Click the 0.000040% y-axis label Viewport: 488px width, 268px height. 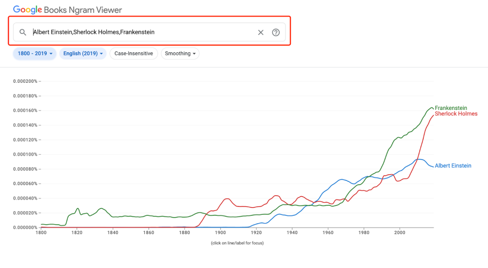click(25, 198)
